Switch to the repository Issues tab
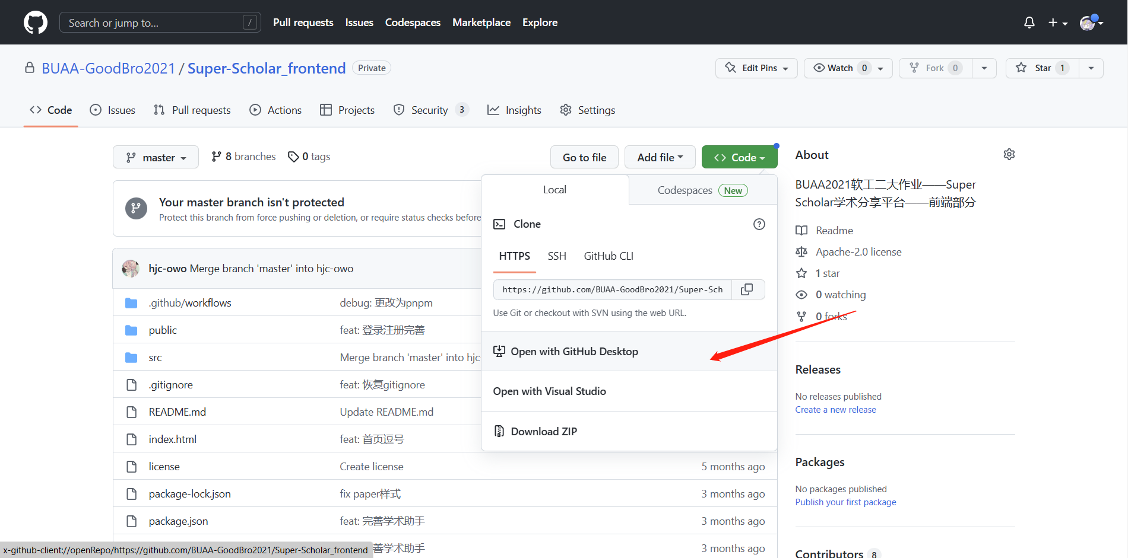1128x558 pixels. click(113, 110)
